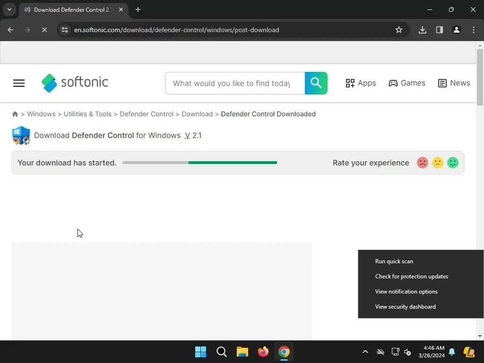Open the taskbar search
Screen dimensions: 484x363
click(222, 352)
